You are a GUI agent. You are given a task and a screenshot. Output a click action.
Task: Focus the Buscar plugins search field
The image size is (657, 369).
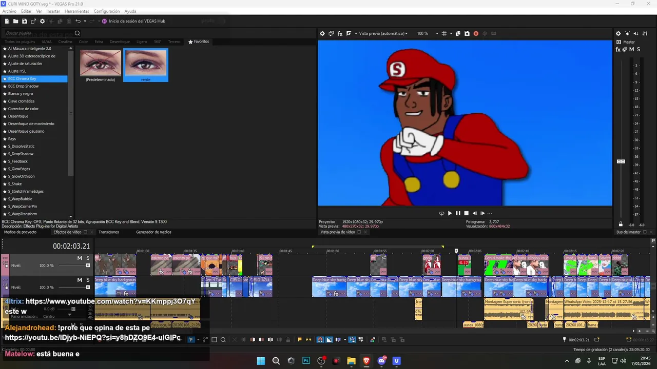38,33
